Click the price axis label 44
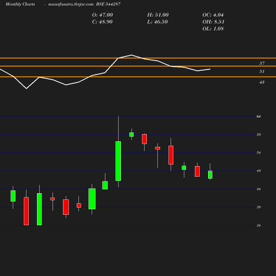Screen dimensions: 276x276 point(258,189)
